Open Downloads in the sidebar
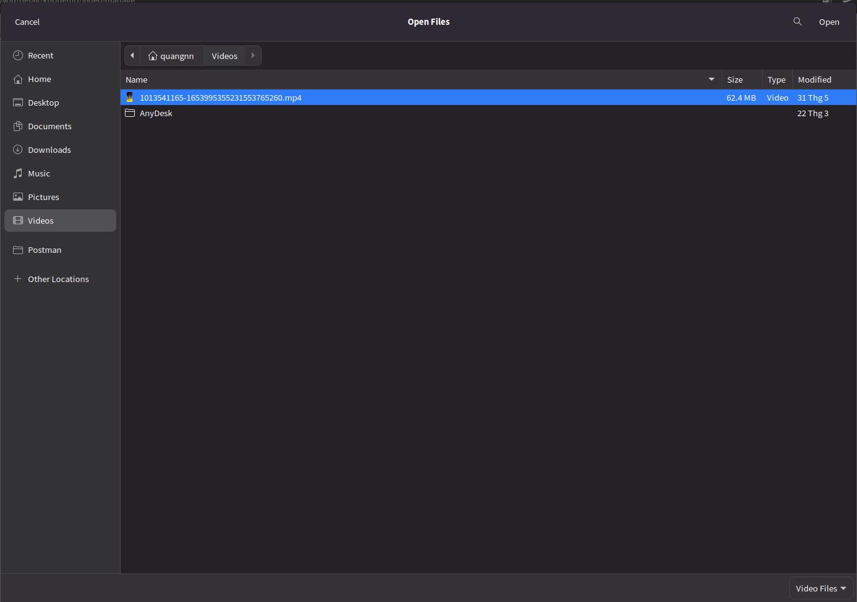This screenshot has height=602, width=857. coord(60,150)
